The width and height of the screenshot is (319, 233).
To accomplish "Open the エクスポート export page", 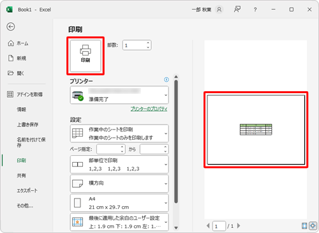I will click(x=27, y=190).
